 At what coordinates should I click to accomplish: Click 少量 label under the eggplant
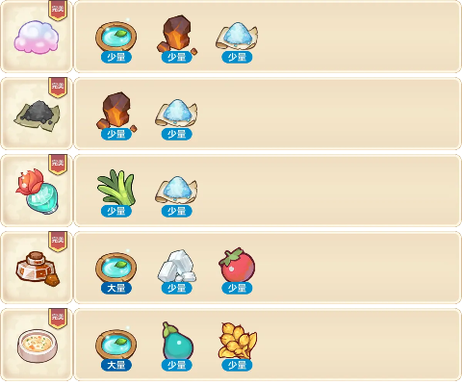coord(177,365)
